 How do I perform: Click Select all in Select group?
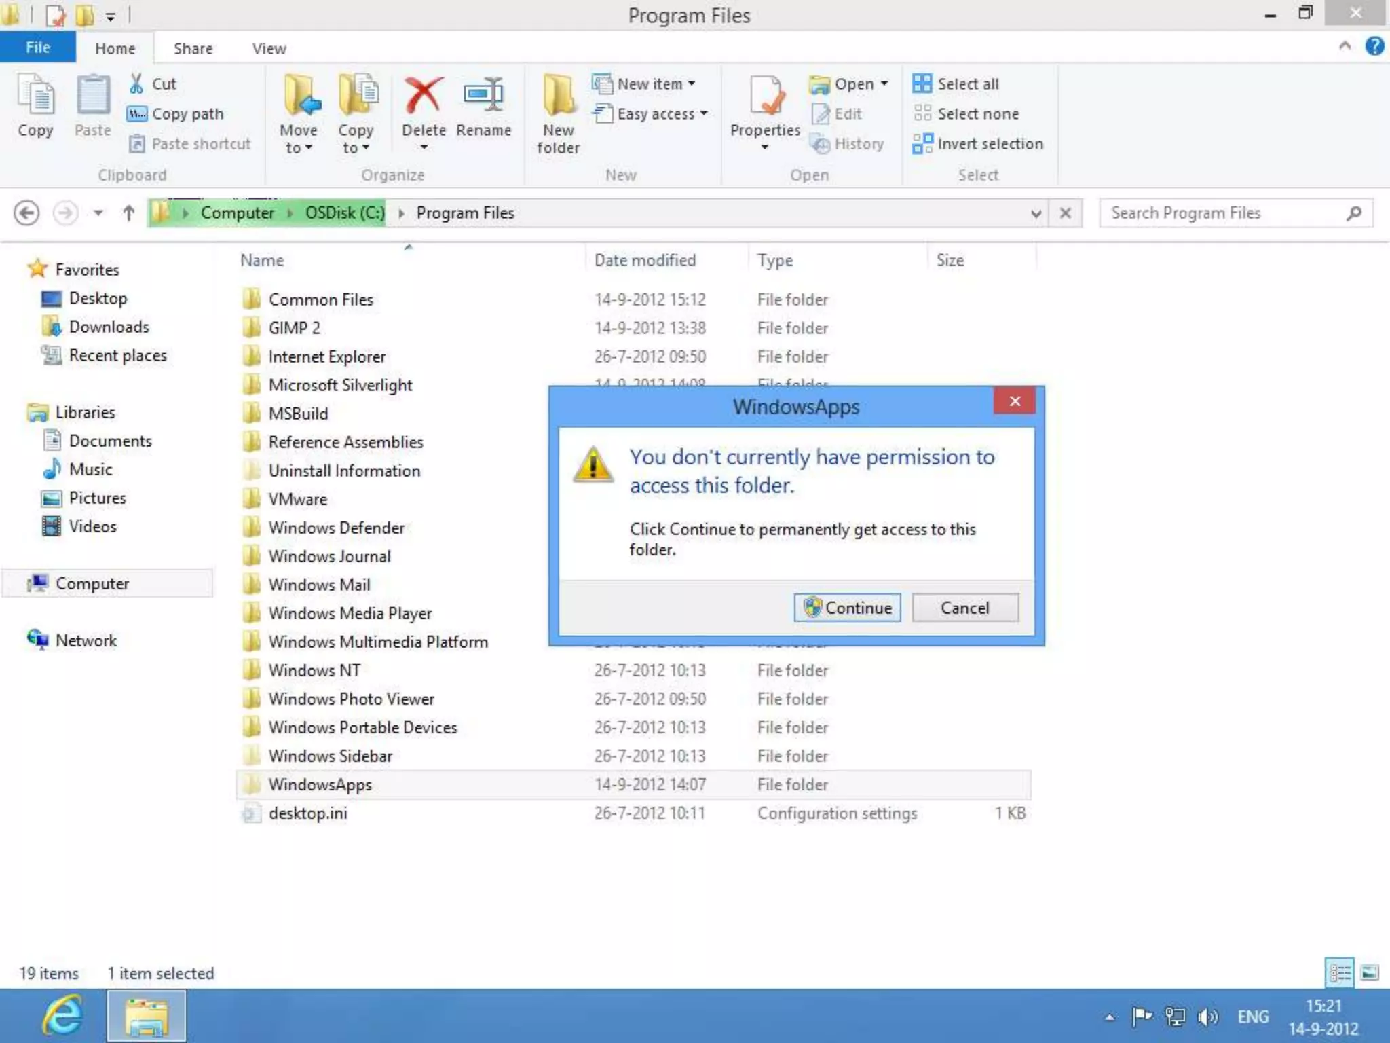pyautogui.click(x=956, y=84)
